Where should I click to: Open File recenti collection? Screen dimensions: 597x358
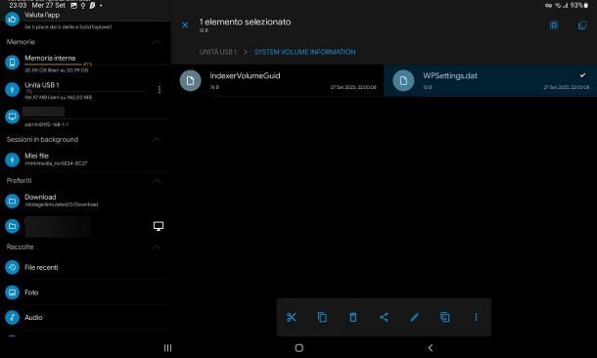[86, 267]
